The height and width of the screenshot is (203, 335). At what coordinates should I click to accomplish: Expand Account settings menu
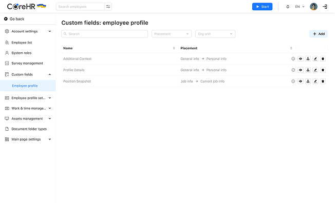[28, 31]
